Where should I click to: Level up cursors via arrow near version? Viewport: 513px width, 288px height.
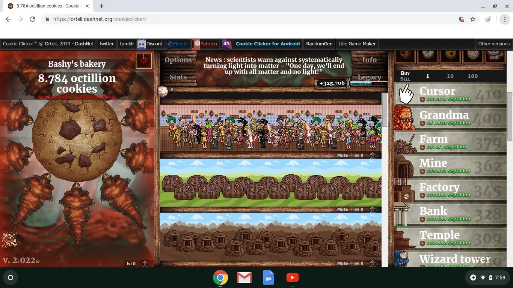point(145,264)
